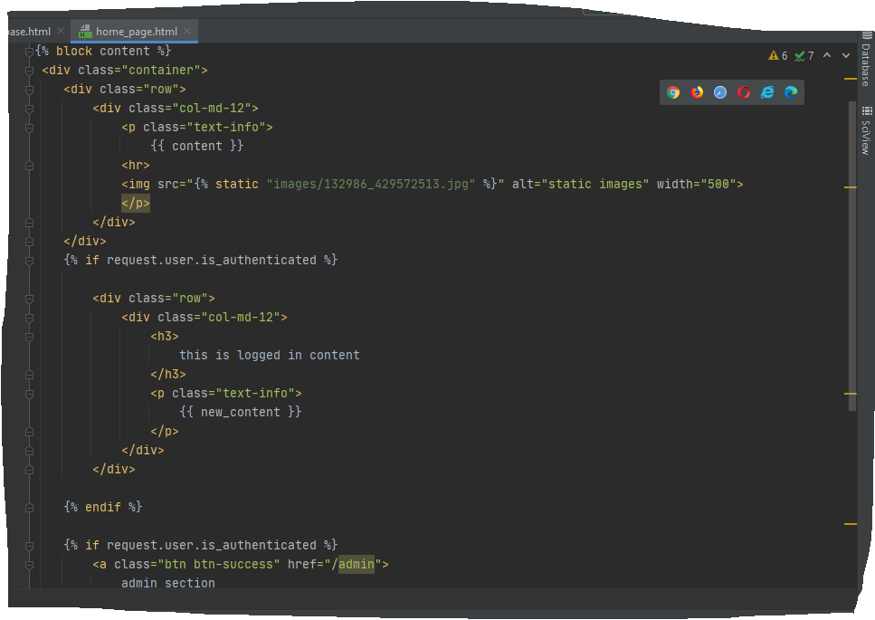Open page preview in Internet Explorer
This screenshot has width=875, height=620.
coord(767,92)
